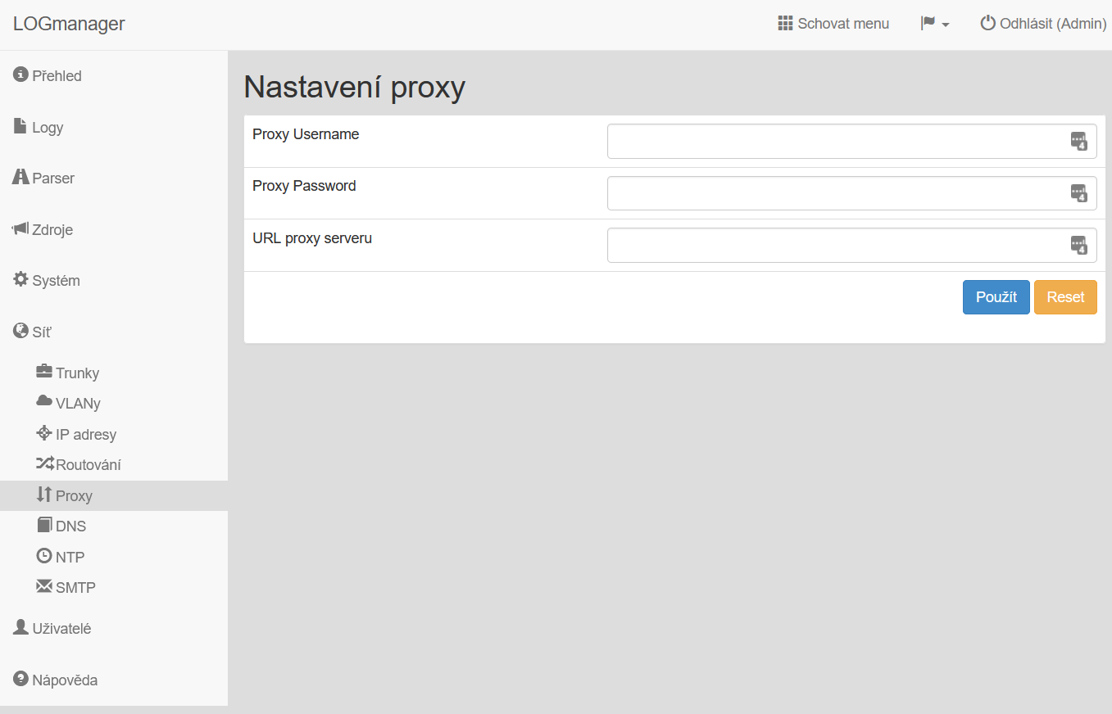Image resolution: width=1112 pixels, height=714 pixels.
Task: Click the megaphone icon beside Zdroje
Action: [x=21, y=228]
